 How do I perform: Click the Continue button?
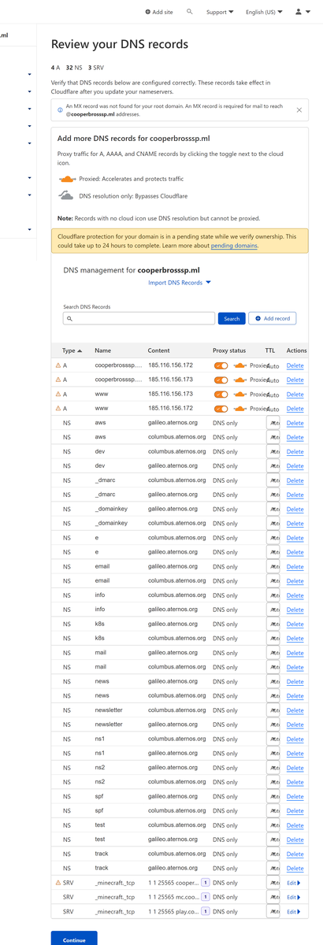pos(74,939)
